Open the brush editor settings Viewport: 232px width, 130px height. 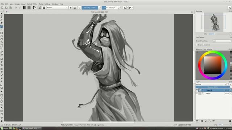pyautogui.click(x=40, y=8)
